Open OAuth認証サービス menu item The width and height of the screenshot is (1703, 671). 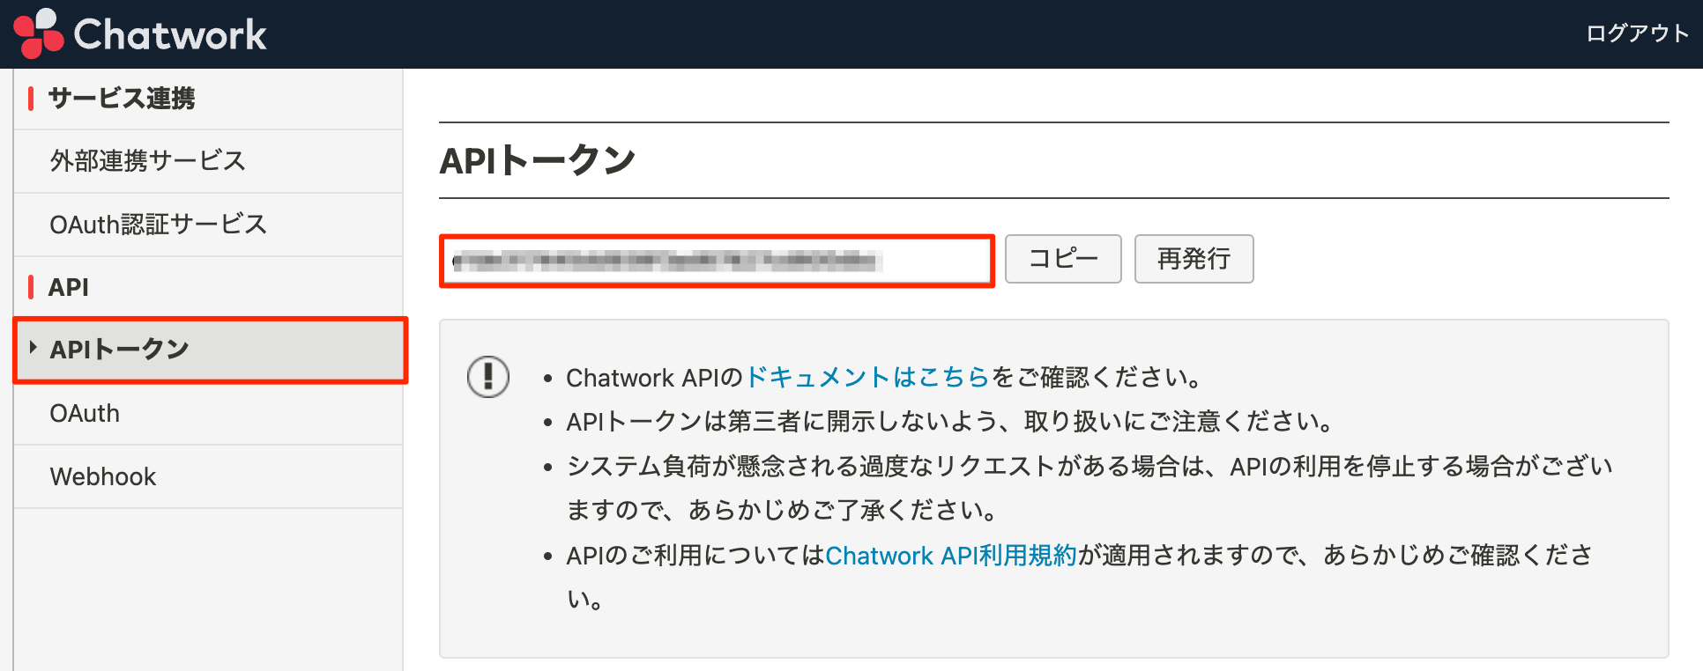[x=208, y=225]
